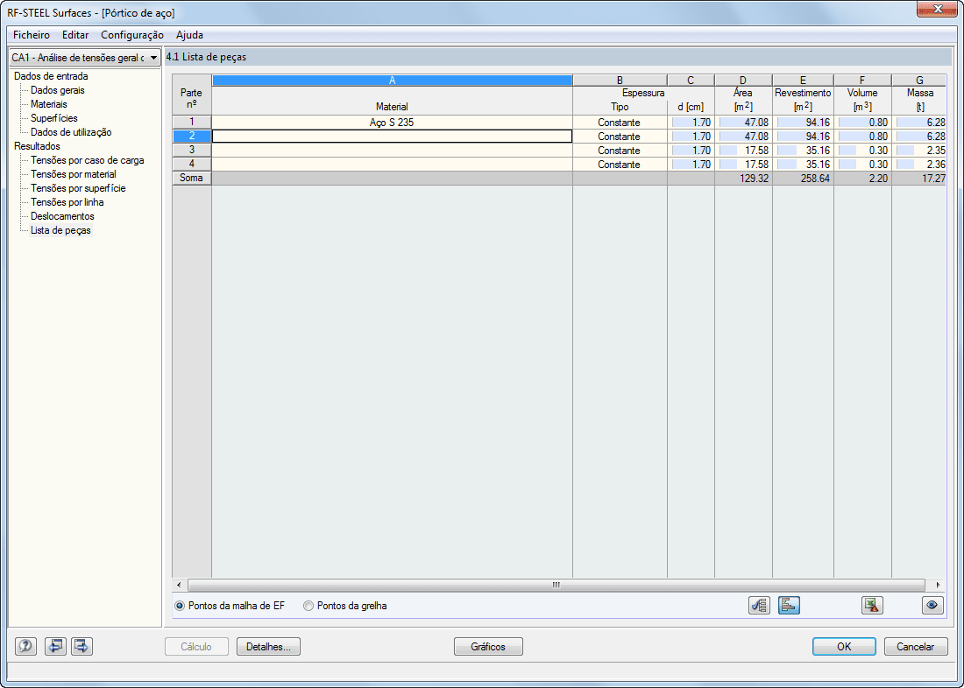The image size is (964, 688).
Task: Open CA1 analysis case dropdown
Action: click(85, 57)
